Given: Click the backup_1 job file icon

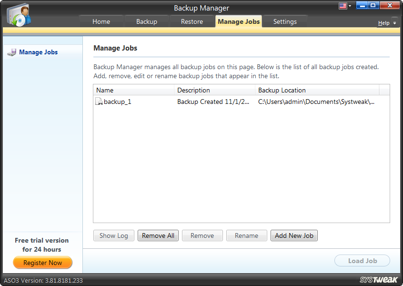Looking at the screenshot, I should 99,101.
